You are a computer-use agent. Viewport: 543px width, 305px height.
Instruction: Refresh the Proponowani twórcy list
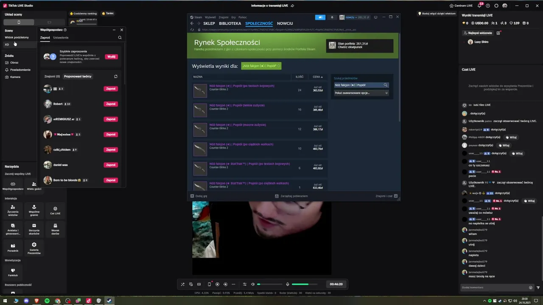coord(116,77)
